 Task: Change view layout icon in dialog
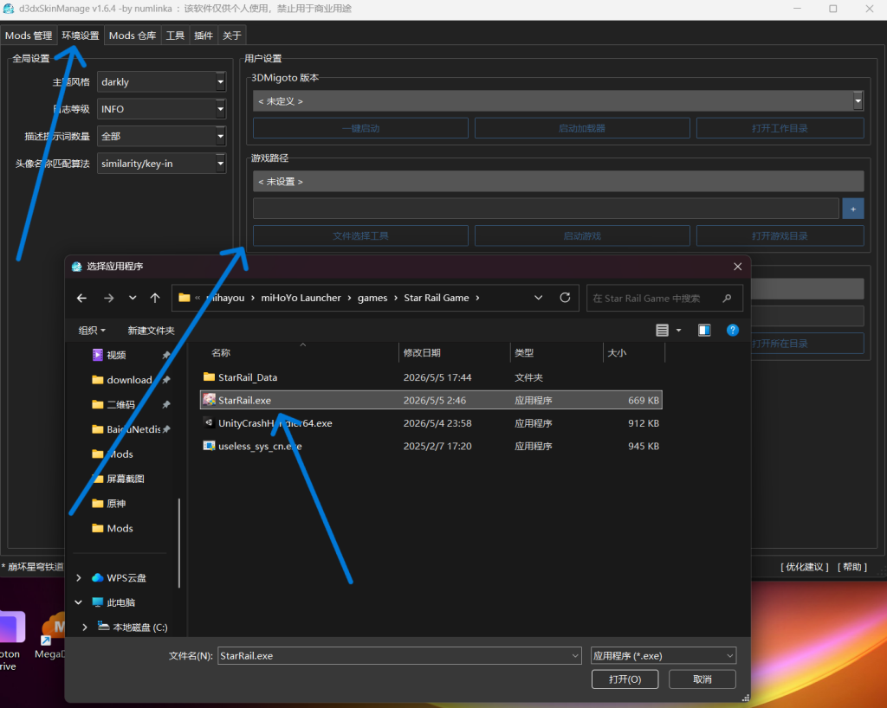tap(662, 331)
